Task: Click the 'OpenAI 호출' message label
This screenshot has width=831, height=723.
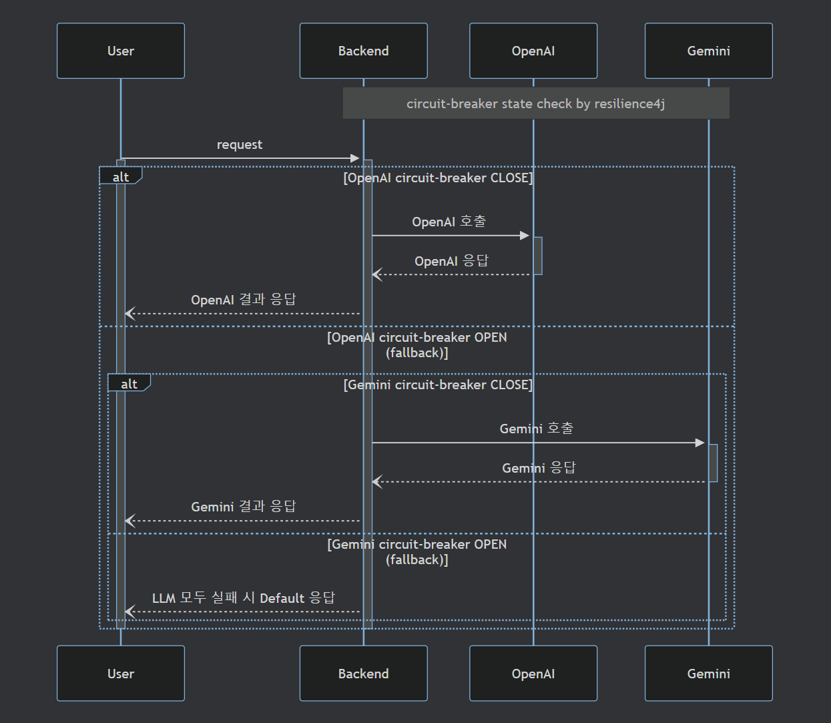Action: (449, 222)
